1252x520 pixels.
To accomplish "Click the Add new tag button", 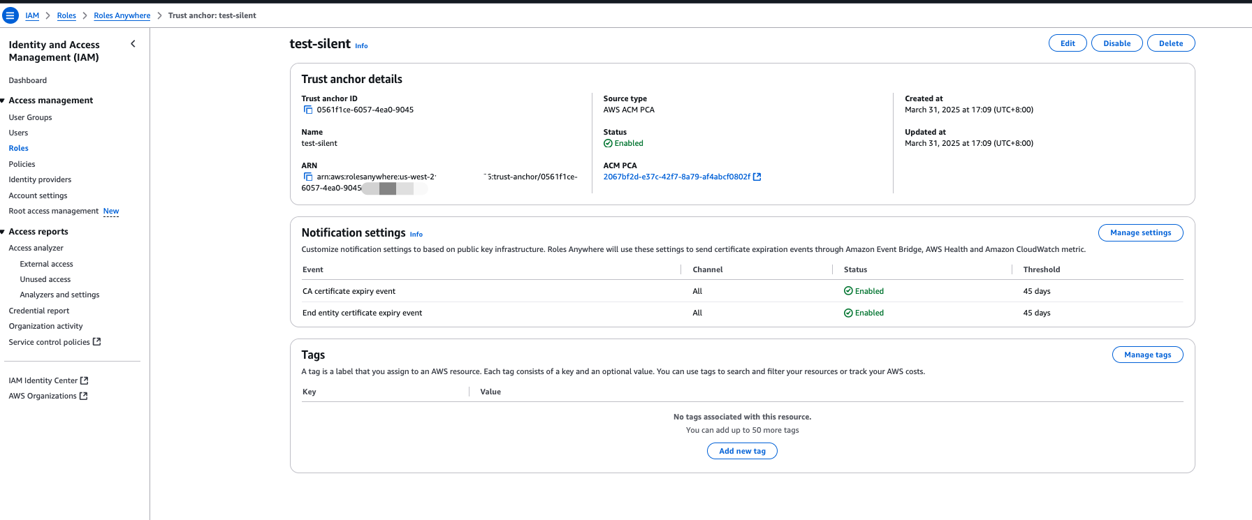I will (742, 451).
